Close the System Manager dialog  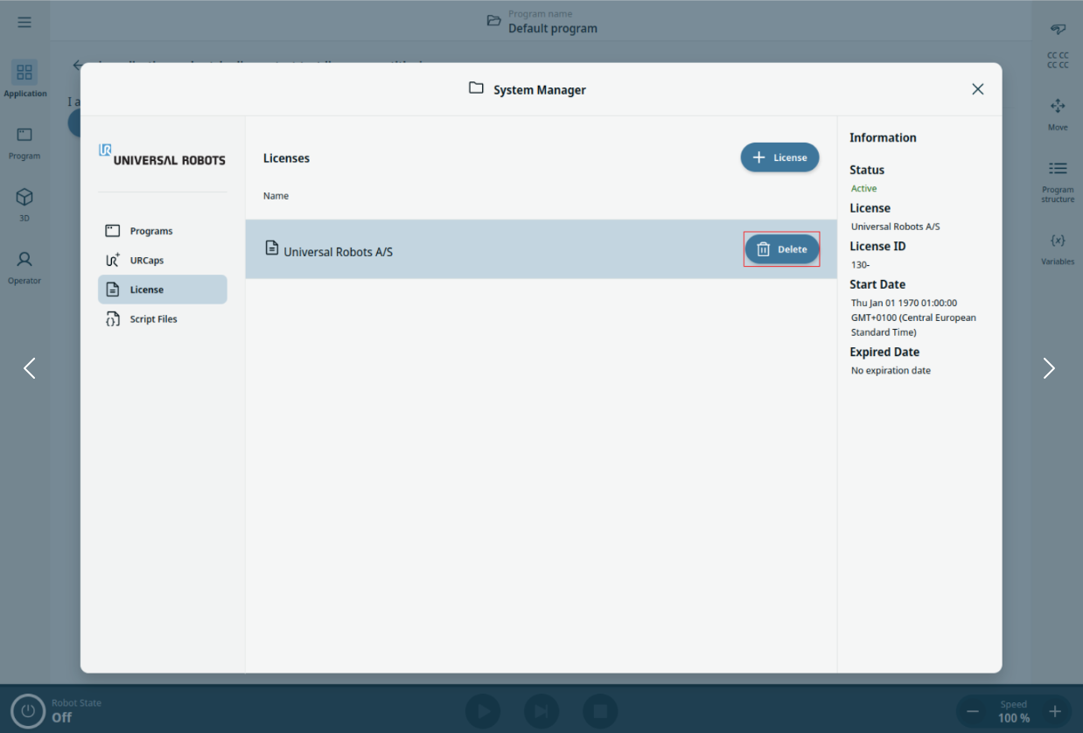click(x=977, y=89)
